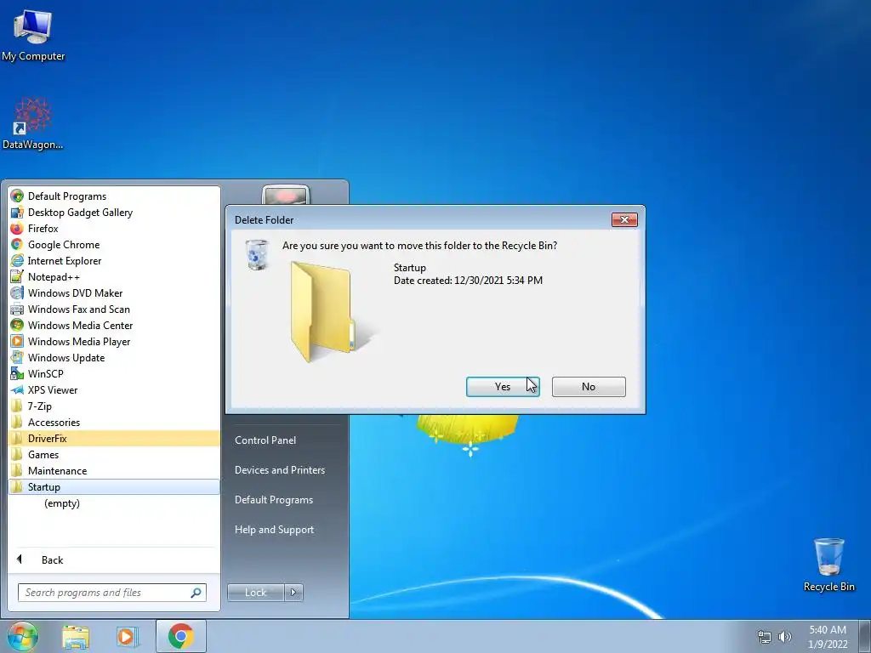Open Windows DVD Maker
Viewport: 871px width, 653px height.
coord(114,292)
